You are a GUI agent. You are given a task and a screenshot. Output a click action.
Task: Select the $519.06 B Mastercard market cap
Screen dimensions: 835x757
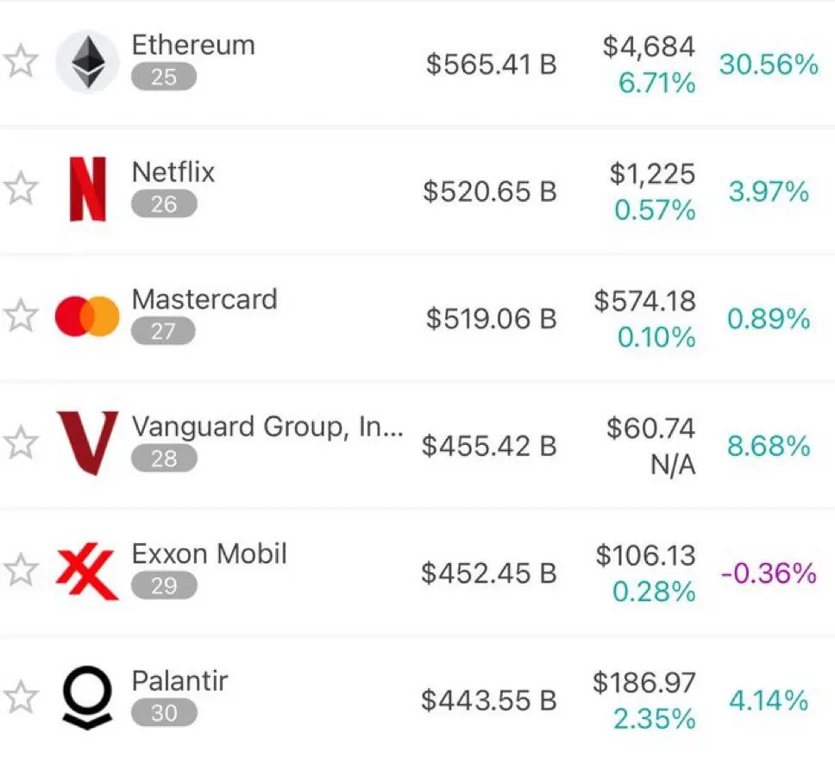pos(491,318)
